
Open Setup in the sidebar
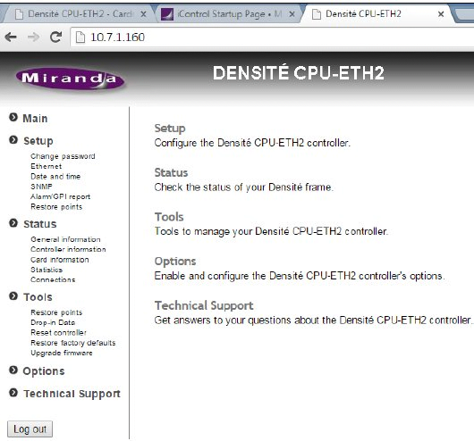tap(38, 141)
